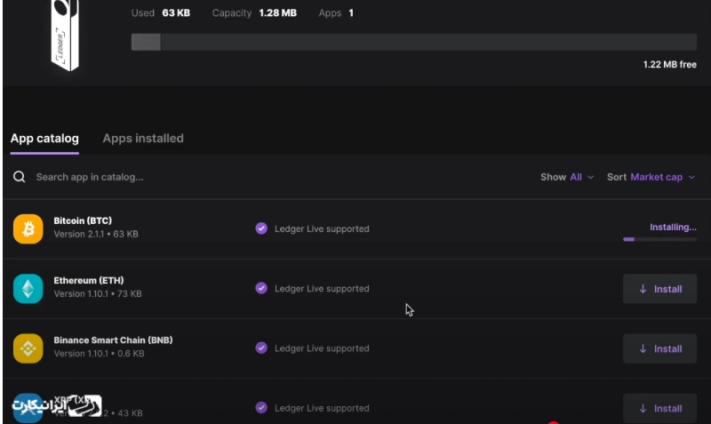This screenshot has height=424, width=711.
Task: Click the search magnifier icon
Action: pos(19,177)
